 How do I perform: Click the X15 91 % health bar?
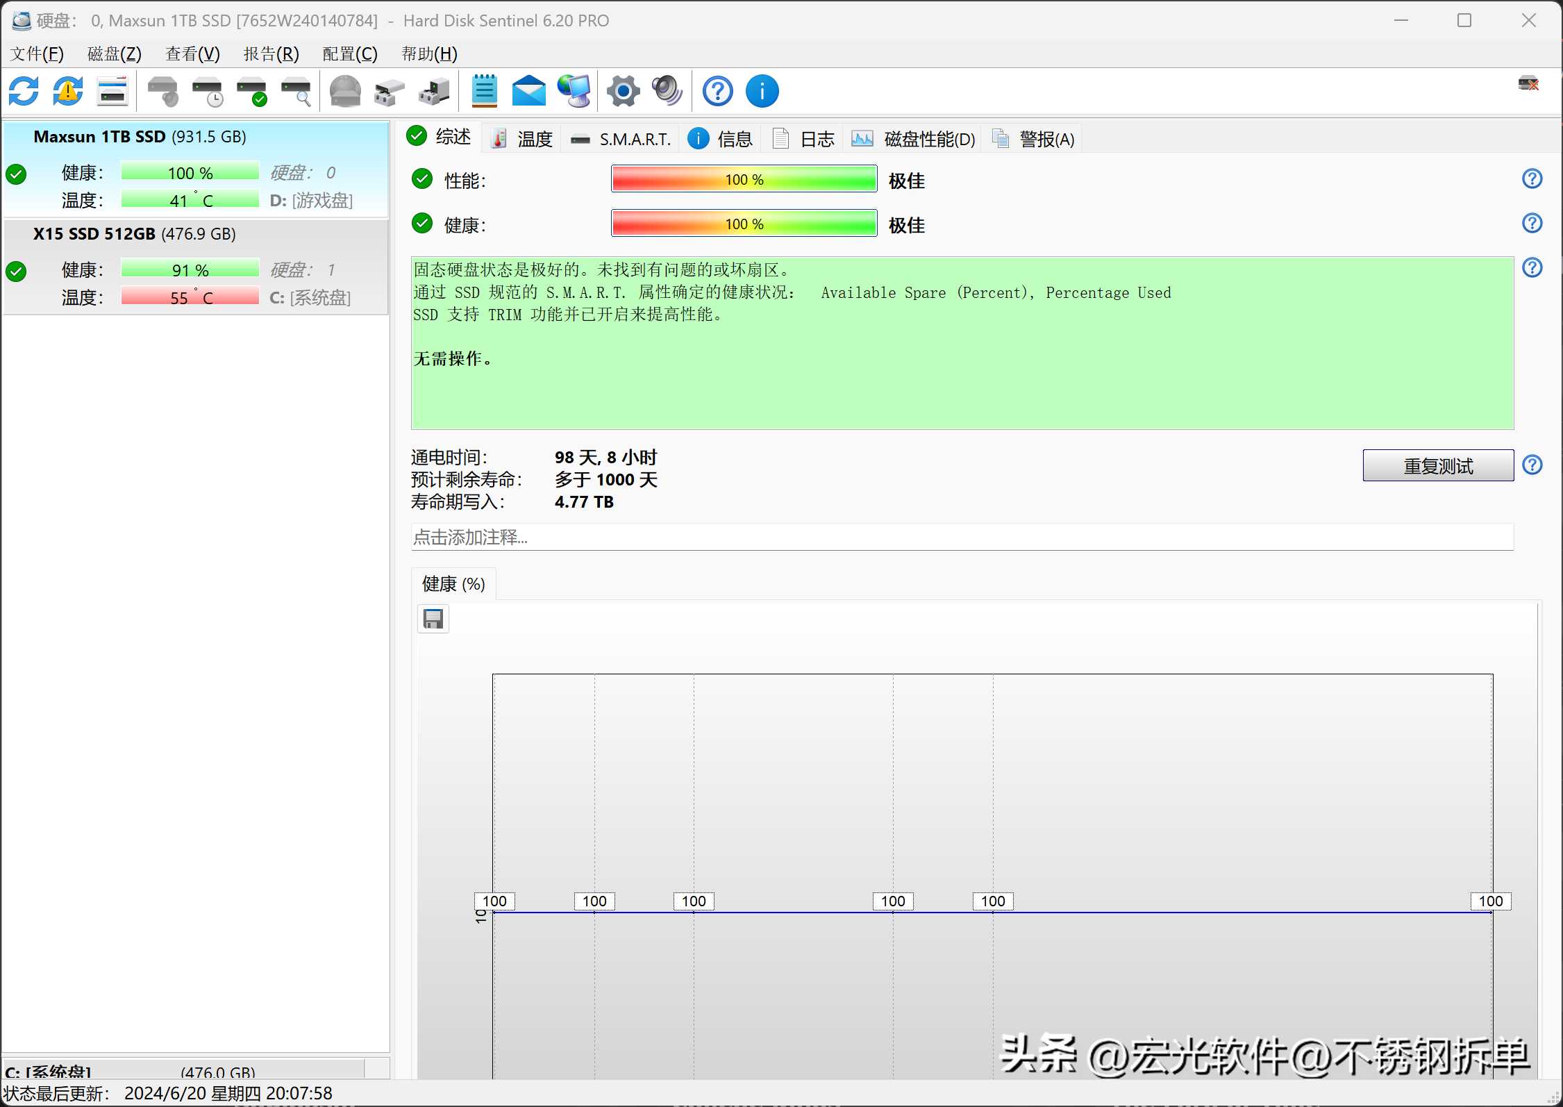pos(190,269)
